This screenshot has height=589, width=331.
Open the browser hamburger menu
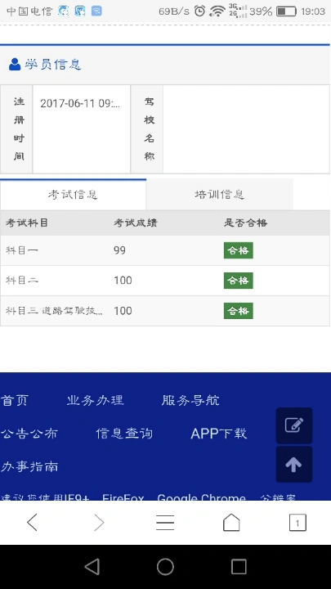coord(165,523)
